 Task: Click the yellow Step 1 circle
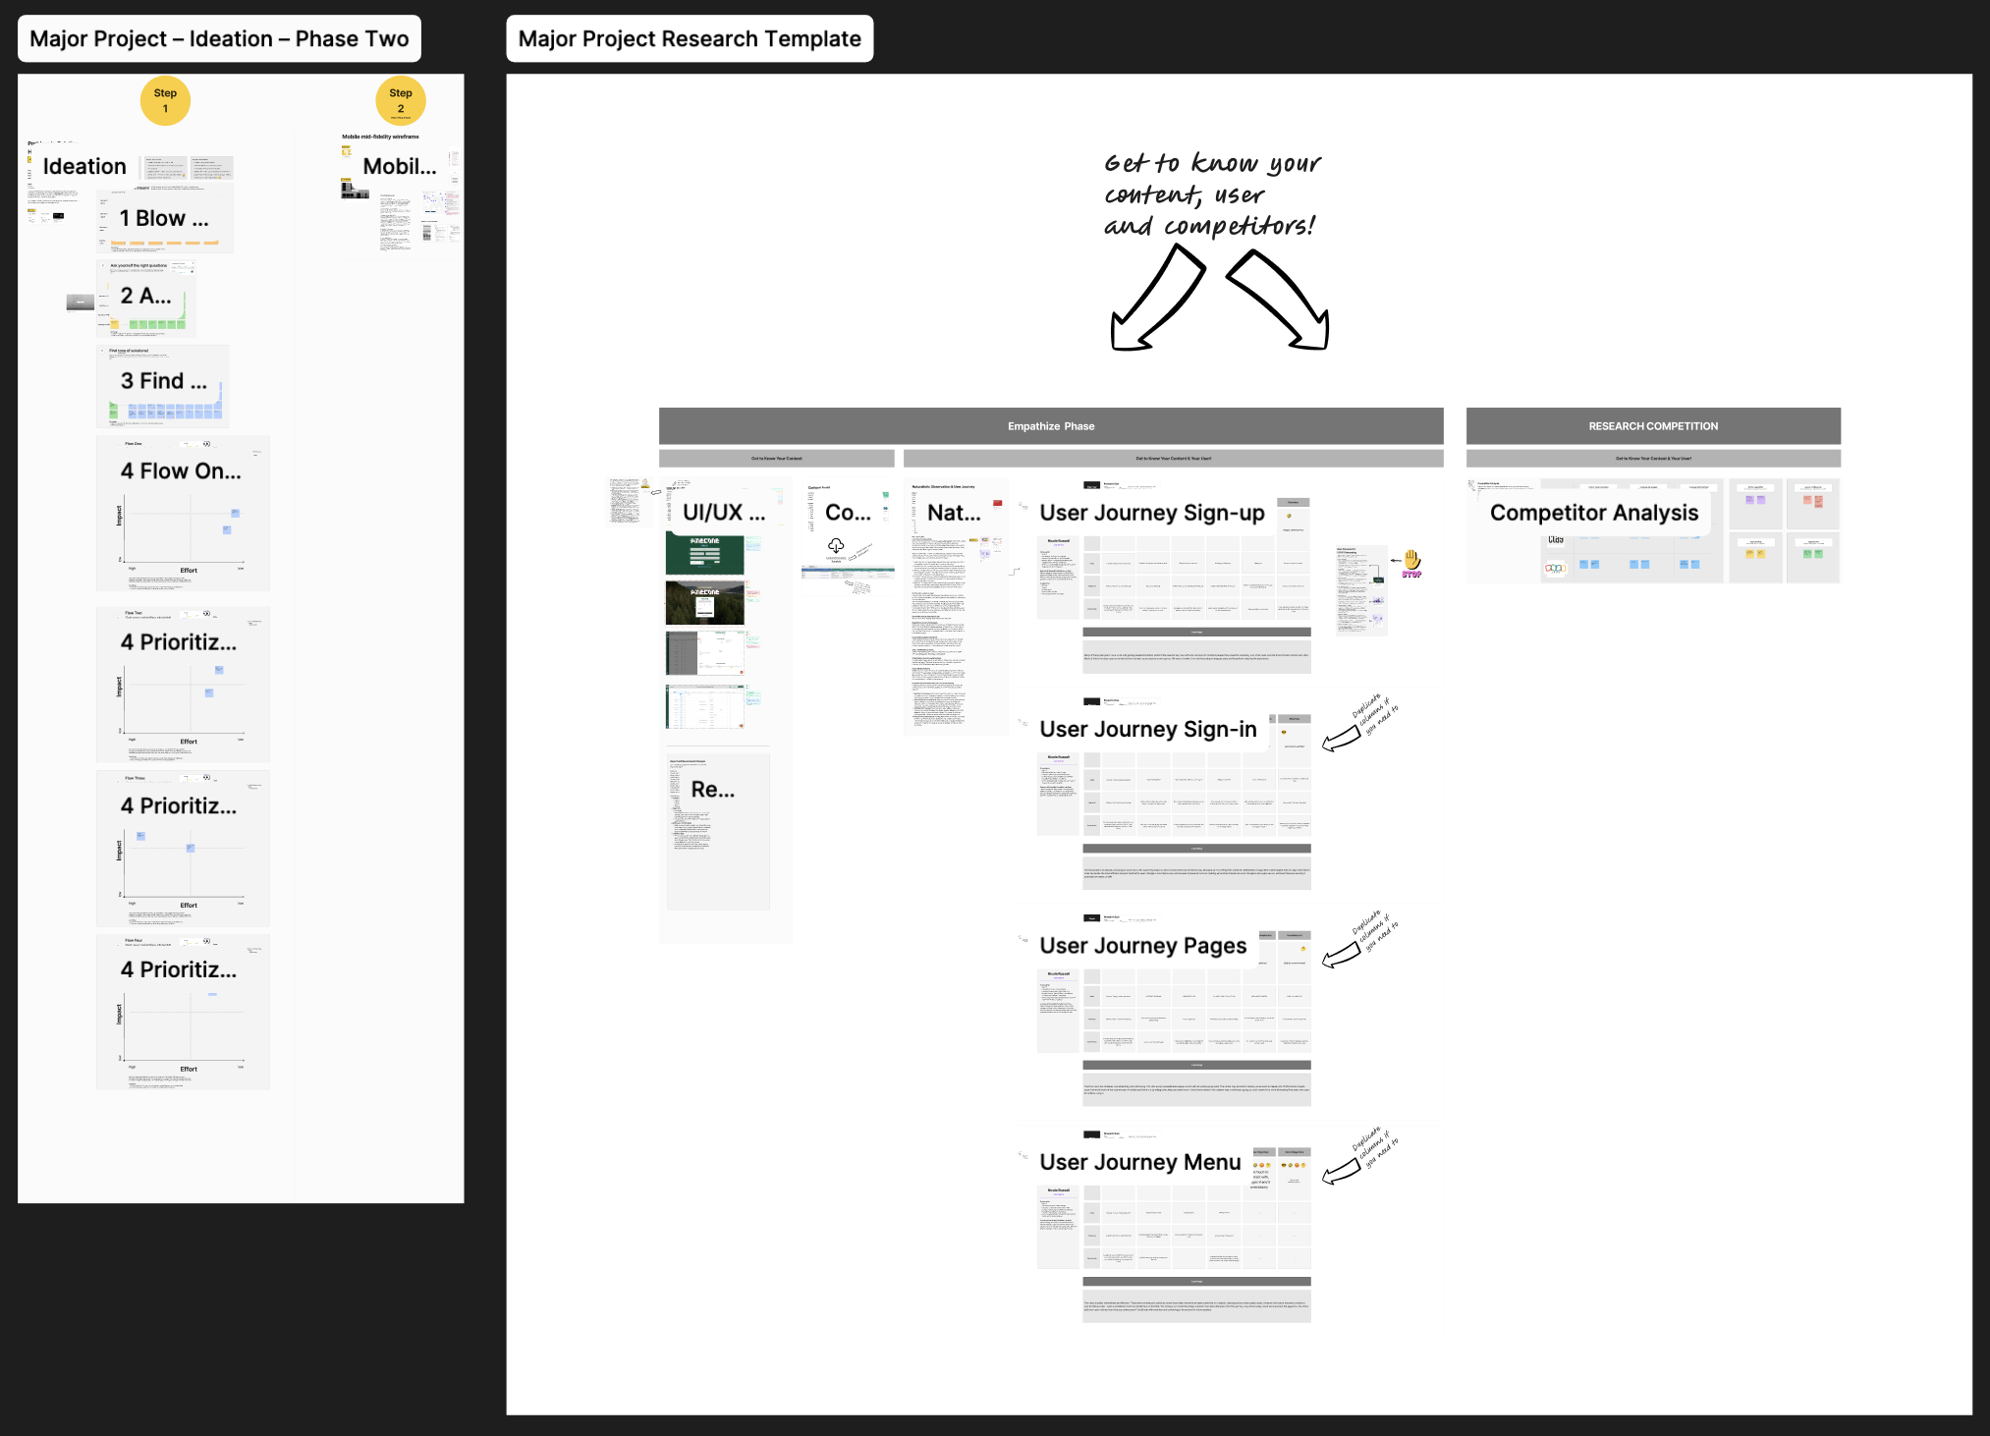click(x=165, y=101)
